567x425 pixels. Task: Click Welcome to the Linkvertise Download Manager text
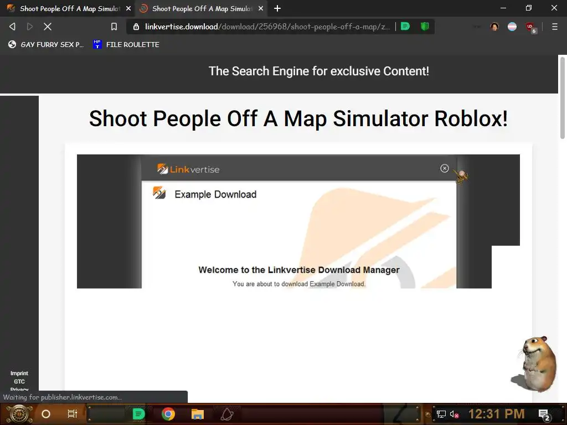298,270
